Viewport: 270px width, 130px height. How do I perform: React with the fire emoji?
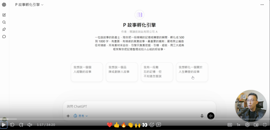[x=124, y=125]
